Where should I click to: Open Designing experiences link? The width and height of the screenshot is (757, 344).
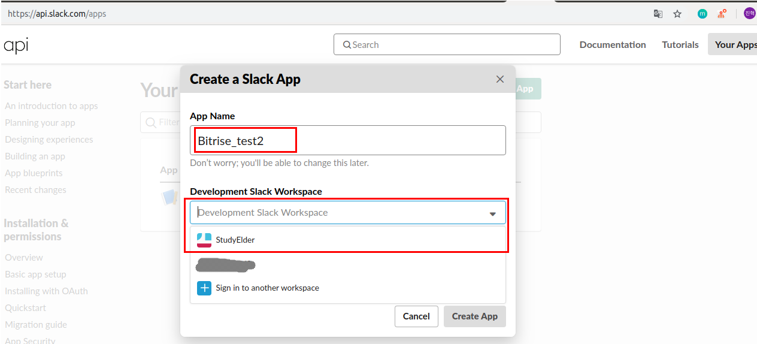click(x=49, y=140)
